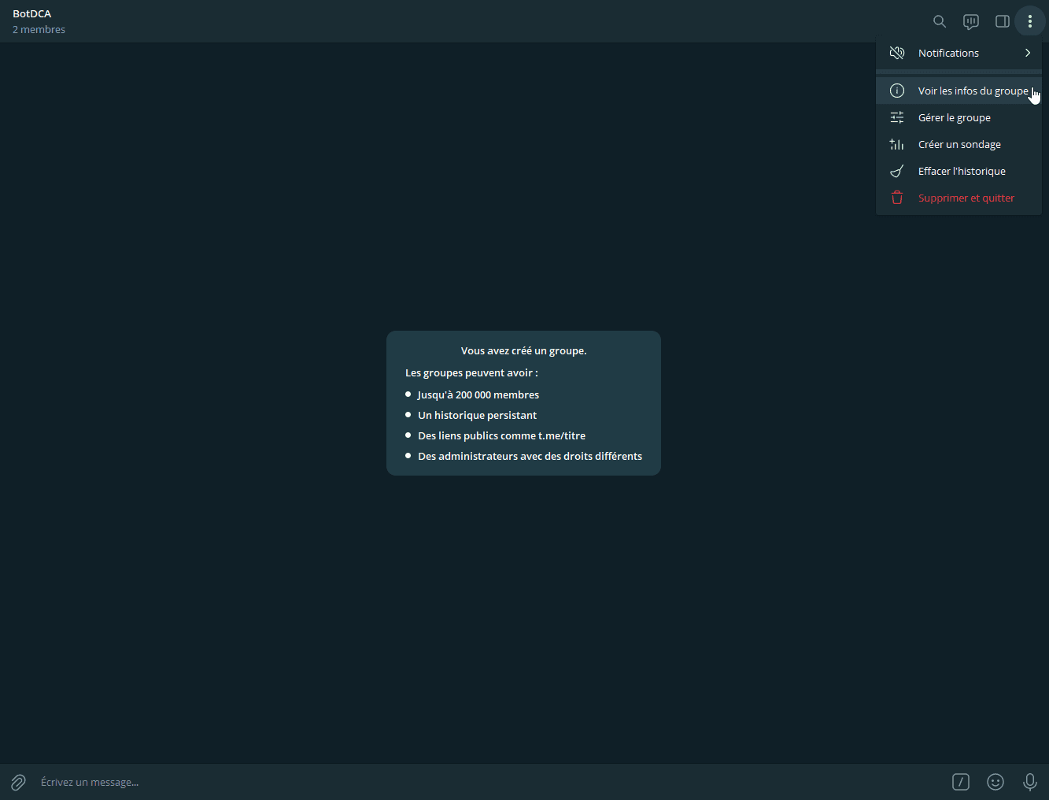
Task: Click the BotDCA group title
Action: pyautogui.click(x=32, y=14)
